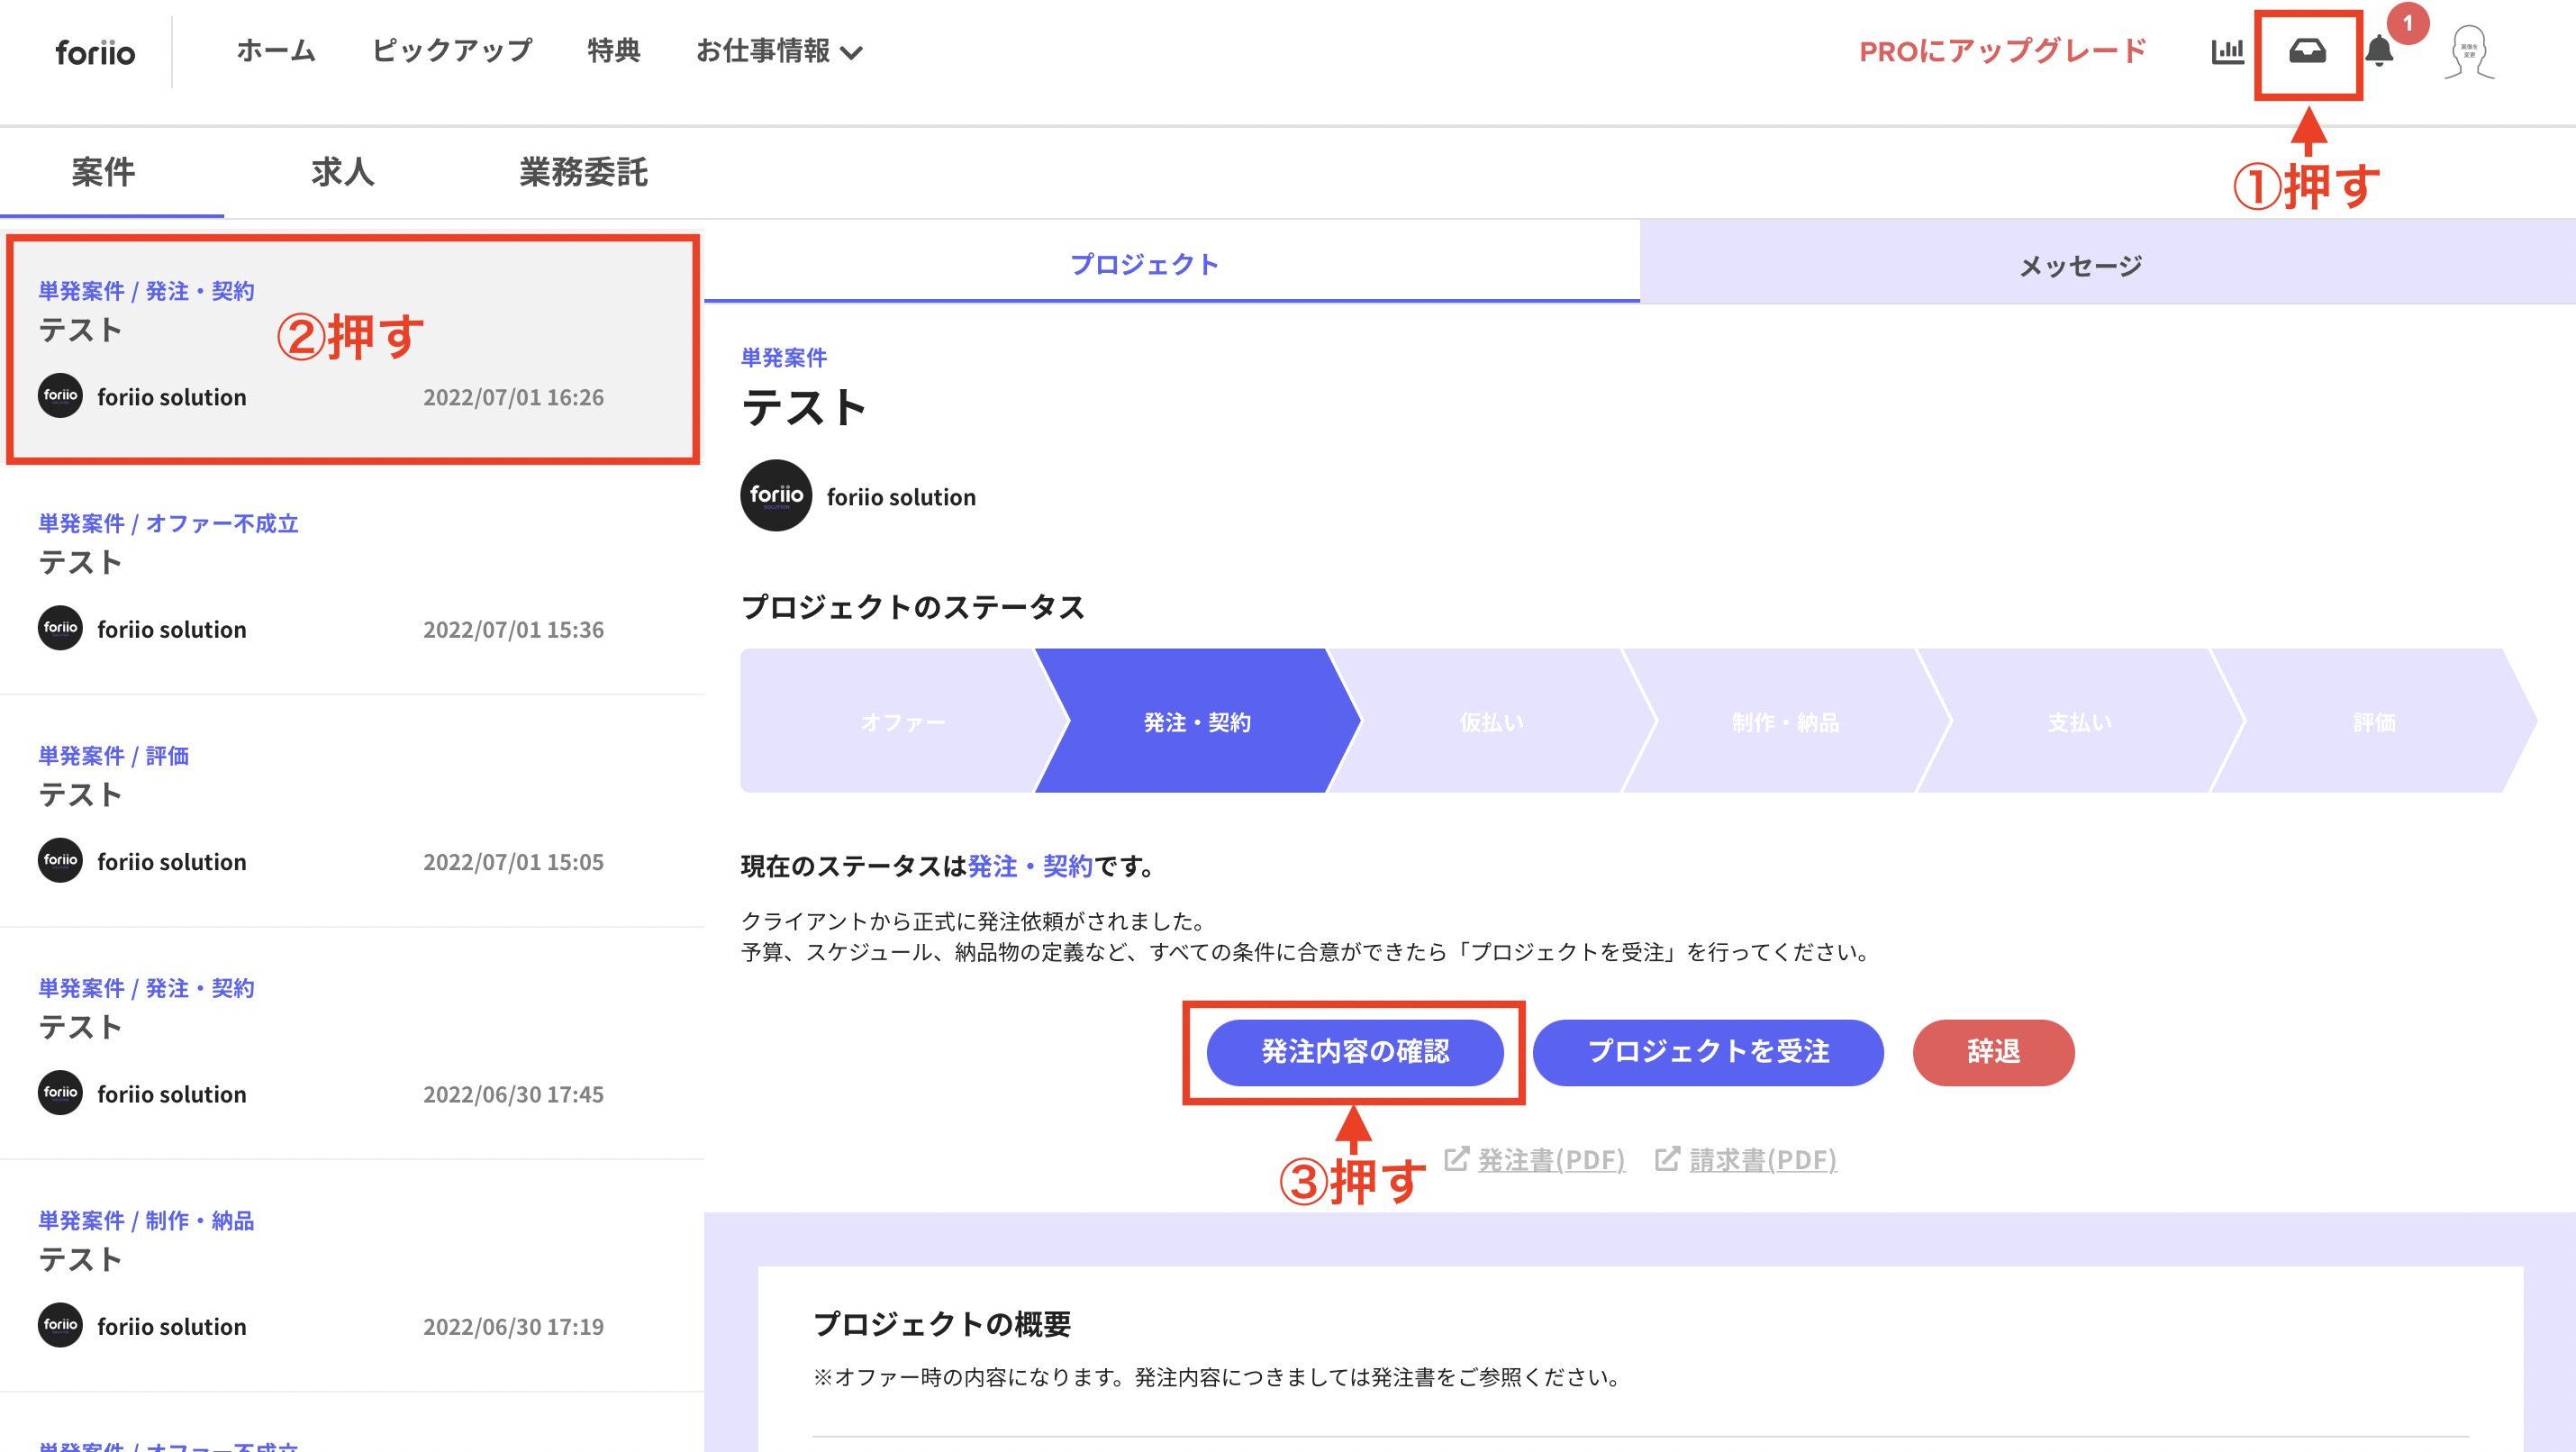Click 発注内容の確認 button
The width and height of the screenshot is (2576, 1452).
(x=1355, y=1052)
